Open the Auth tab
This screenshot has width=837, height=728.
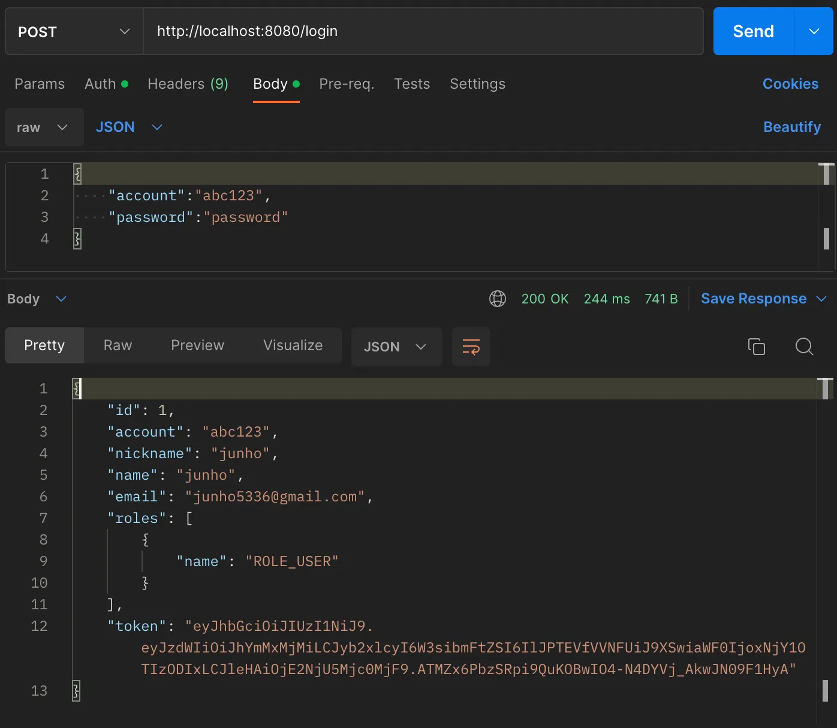coord(106,84)
